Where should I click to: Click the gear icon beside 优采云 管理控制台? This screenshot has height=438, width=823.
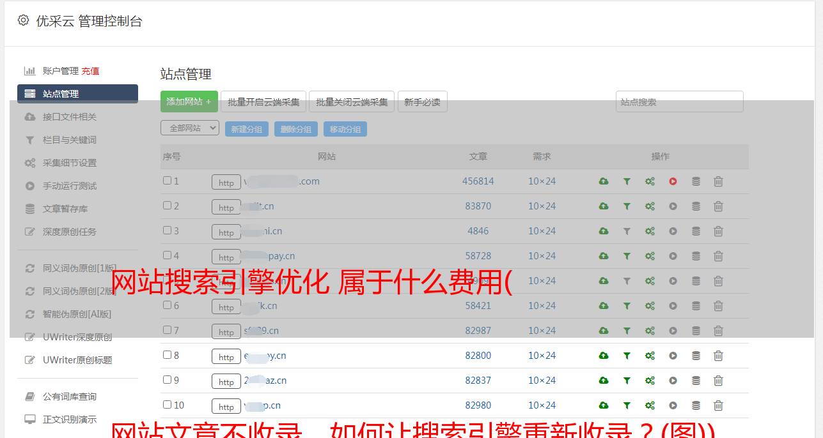[x=24, y=20]
